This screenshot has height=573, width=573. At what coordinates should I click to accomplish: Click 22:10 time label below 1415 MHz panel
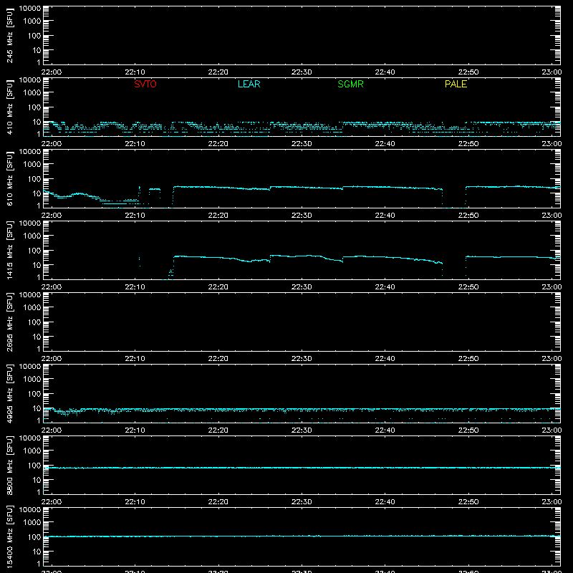[135, 287]
